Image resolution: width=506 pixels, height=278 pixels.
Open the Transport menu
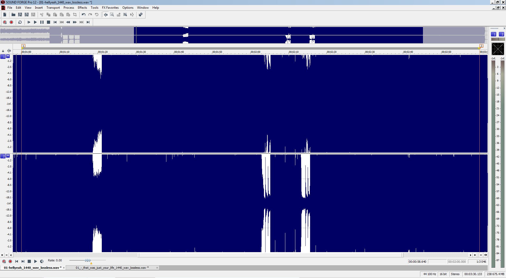(53, 8)
